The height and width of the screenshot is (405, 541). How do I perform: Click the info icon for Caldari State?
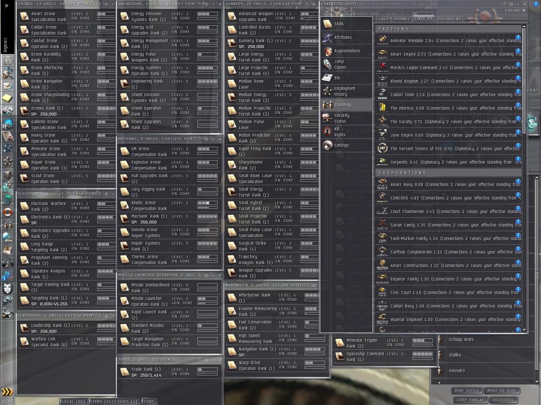(x=518, y=91)
